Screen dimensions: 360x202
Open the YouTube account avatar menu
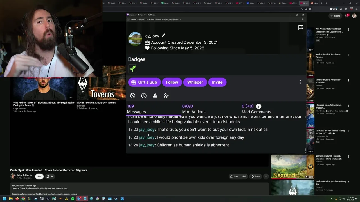pos(354,16)
